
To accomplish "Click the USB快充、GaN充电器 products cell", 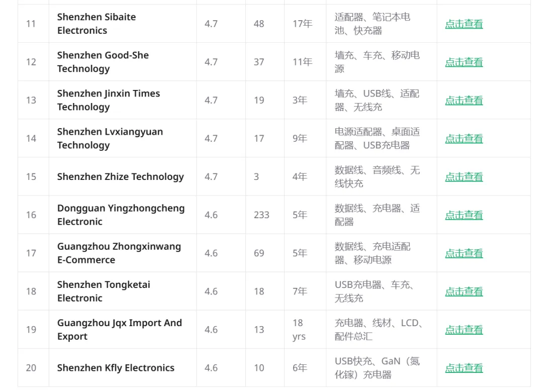I will pos(377,368).
